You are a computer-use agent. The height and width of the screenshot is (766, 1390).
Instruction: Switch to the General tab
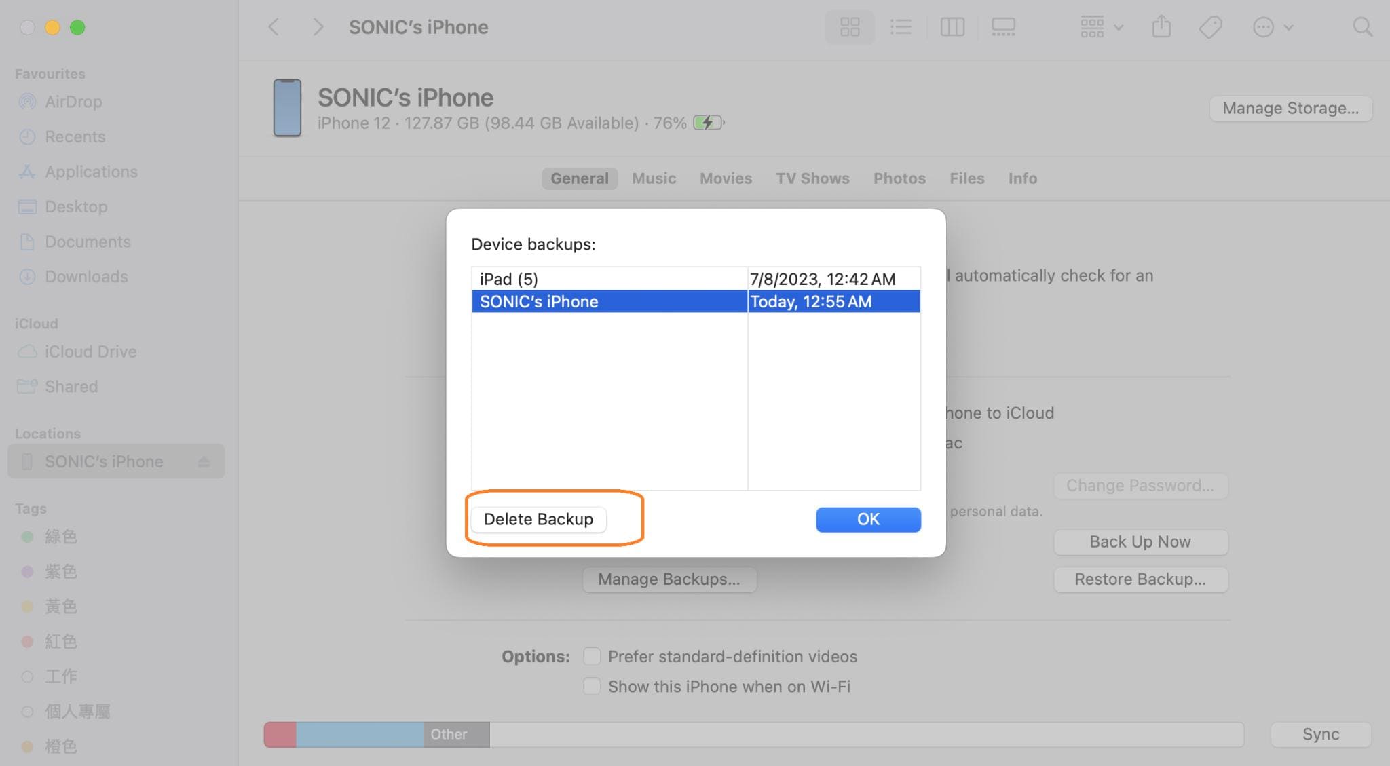coord(580,178)
